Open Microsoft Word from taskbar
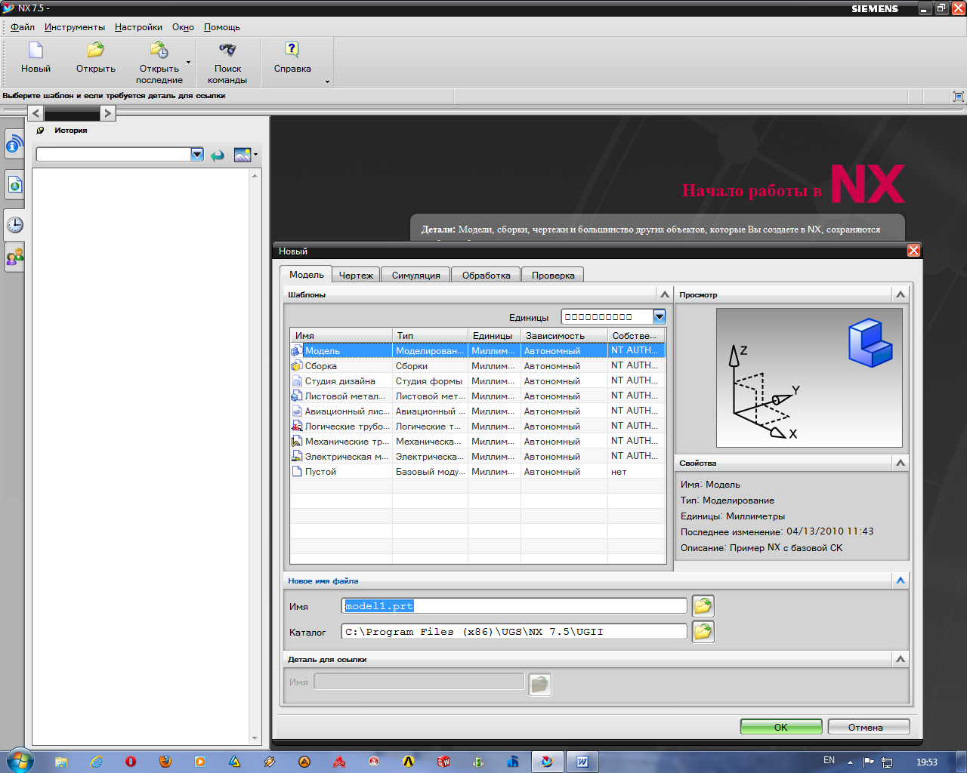 tap(582, 762)
